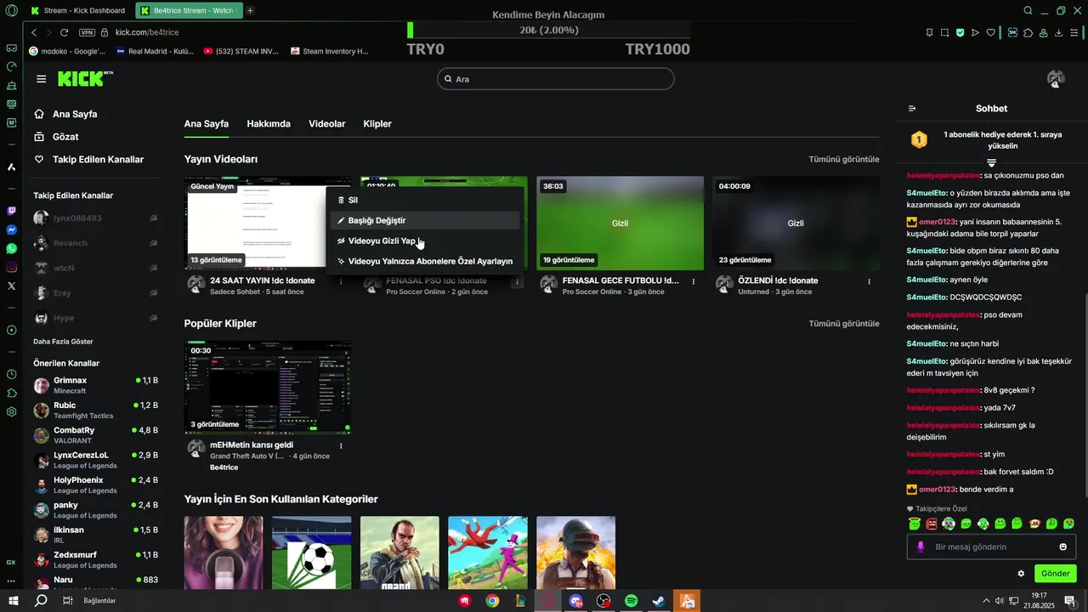Open the Windows Start menu
The width and height of the screenshot is (1088, 612).
tap(12, 600)
